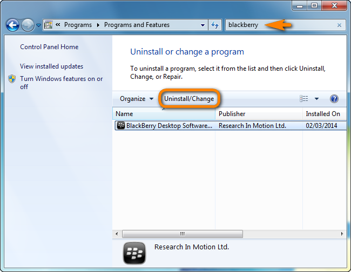Sort by the Publisher column header
The height and width of the screenshot is (272, 351).
pos(259,114)
